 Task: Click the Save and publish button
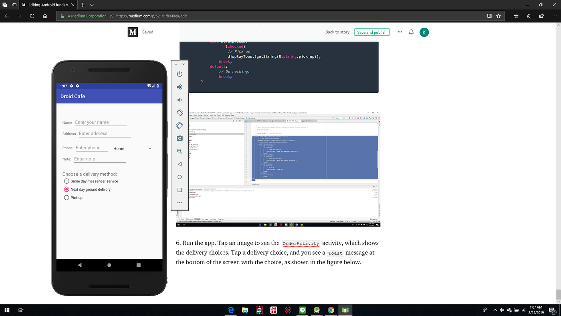(371, 32)
